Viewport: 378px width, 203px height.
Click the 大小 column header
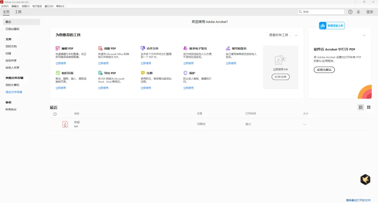pos(306,113)
